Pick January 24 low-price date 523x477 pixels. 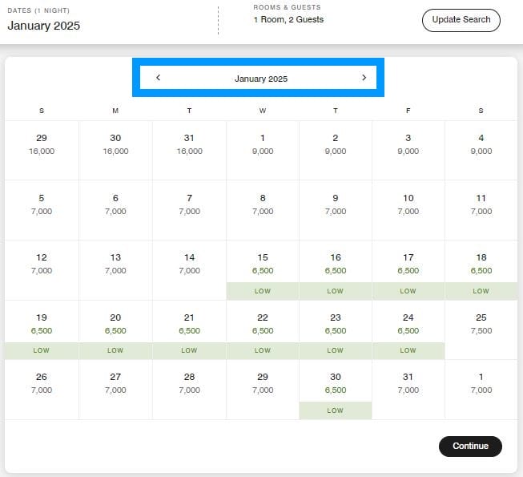(x=408, y=329)
